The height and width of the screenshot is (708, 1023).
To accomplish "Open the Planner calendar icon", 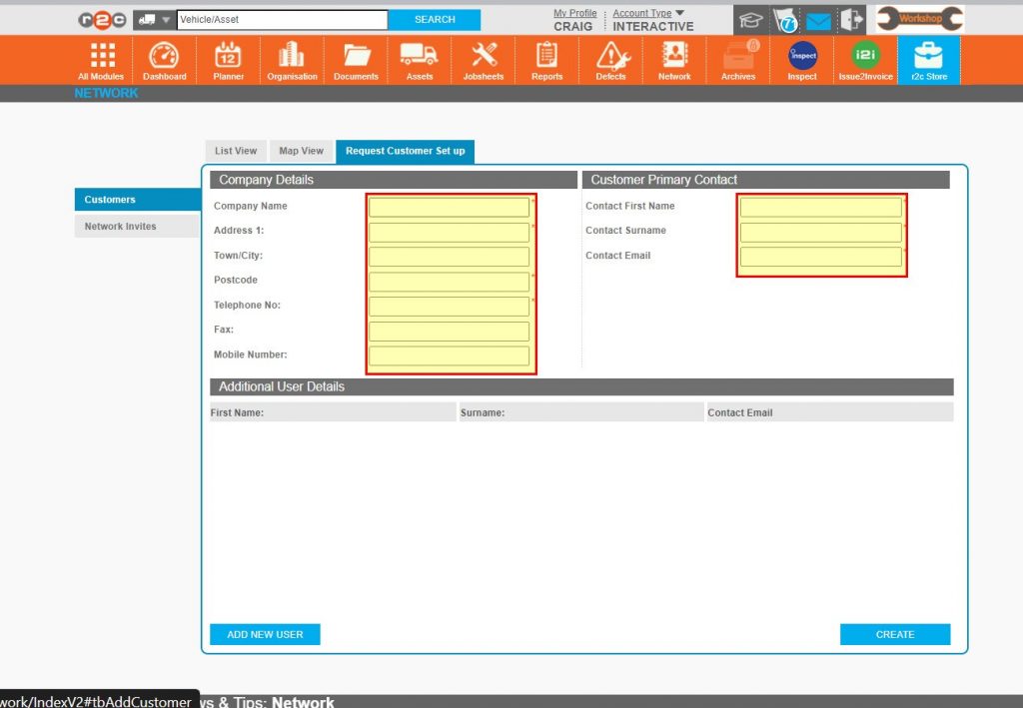I will (228, 55).
